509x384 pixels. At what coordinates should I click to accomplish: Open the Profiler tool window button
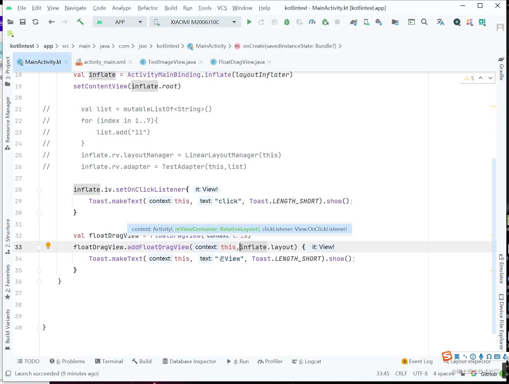point(270,361)
